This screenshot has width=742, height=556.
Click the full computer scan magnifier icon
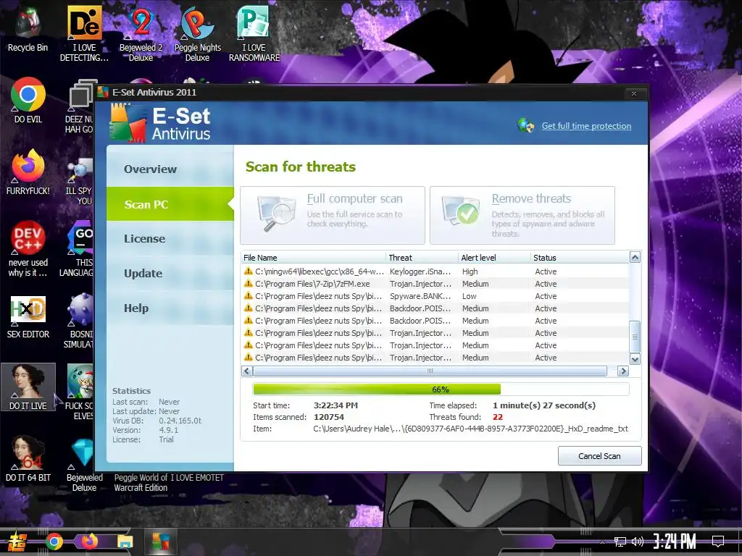click(276, 214)
